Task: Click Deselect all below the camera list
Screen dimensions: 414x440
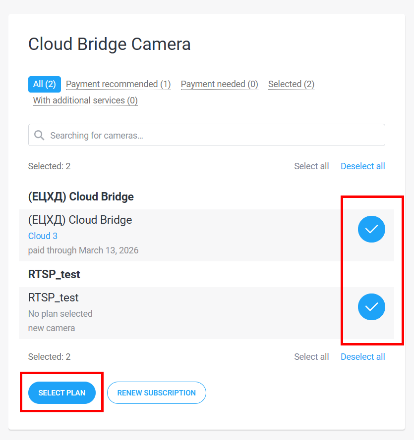Action: (362, 357)
